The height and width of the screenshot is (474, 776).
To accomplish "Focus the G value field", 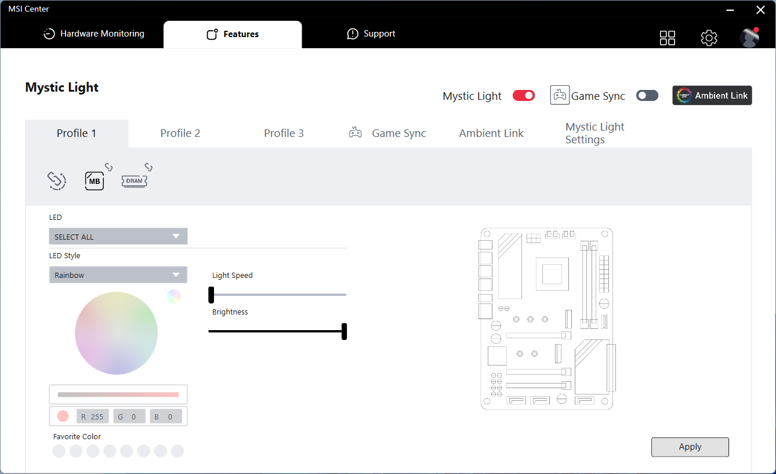I will click(129, 417).
